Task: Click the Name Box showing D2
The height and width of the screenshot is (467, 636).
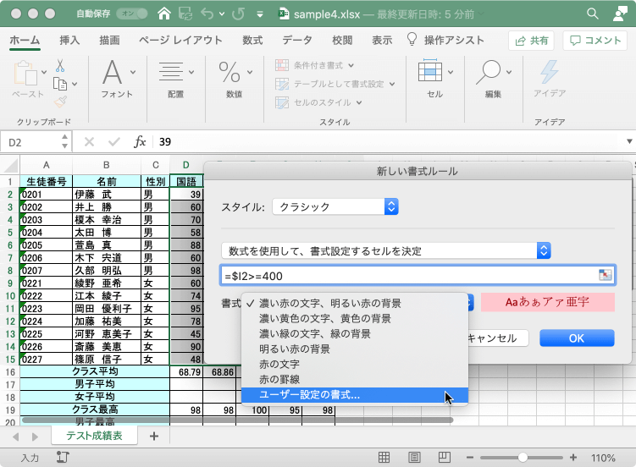Action: (x=30, y=143)
